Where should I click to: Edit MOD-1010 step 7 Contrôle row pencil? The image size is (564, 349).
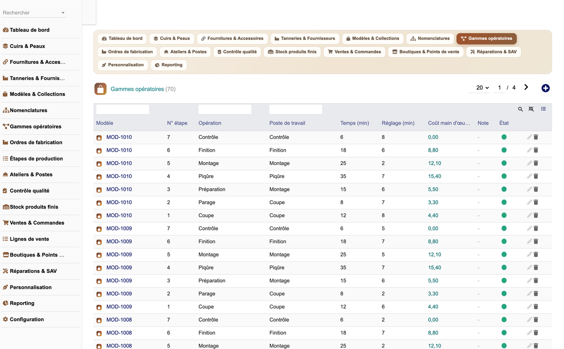coord(529,137)
